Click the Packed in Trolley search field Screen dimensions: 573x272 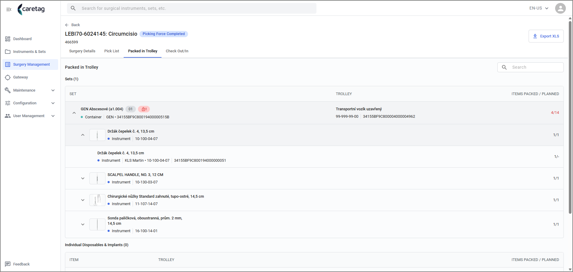(530, 67)
